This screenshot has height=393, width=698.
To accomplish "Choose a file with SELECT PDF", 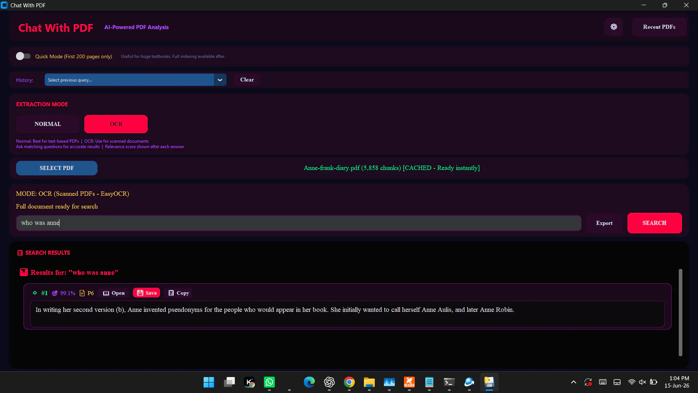I will pos(57,168).
